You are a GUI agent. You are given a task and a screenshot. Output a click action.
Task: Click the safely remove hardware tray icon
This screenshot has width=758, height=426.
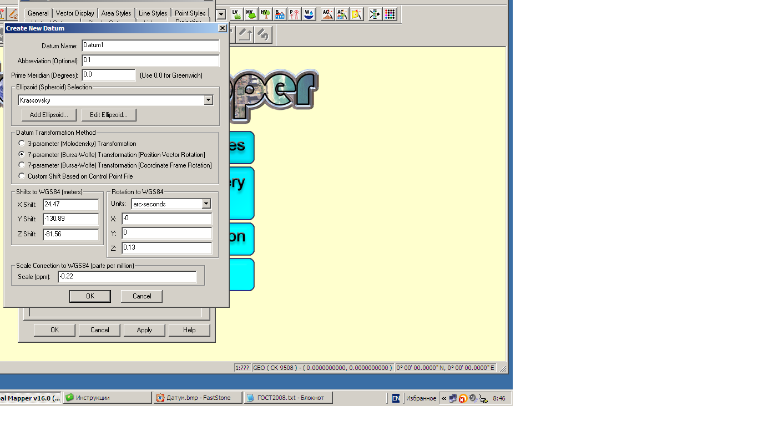(483, 398)
